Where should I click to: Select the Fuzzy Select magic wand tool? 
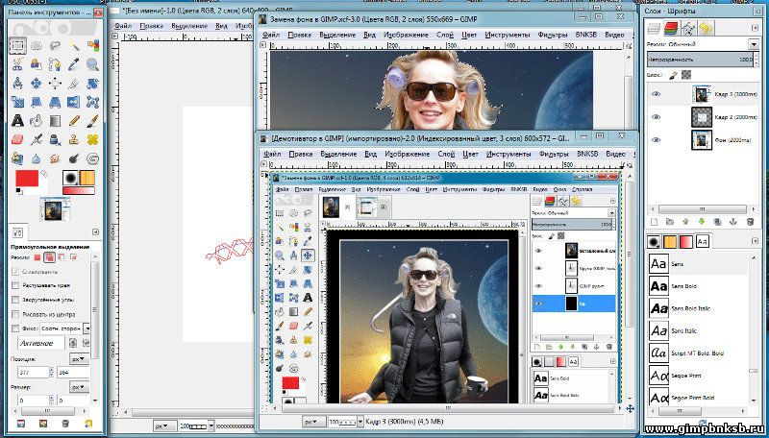coord(74,46)
